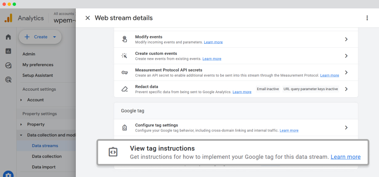This screenshot has width=379, height=177.
Task: Open the three-dot more options menu
Action: tap(367, 18)
